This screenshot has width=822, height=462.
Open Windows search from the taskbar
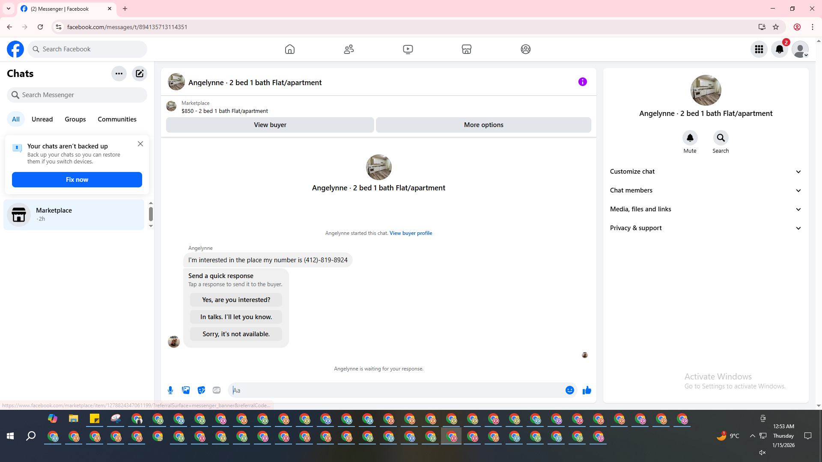(31, 436)
